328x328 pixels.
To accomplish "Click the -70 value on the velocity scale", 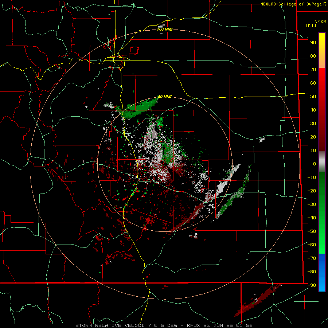I will [x=312, y=258].
